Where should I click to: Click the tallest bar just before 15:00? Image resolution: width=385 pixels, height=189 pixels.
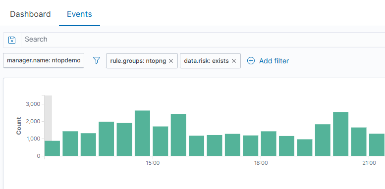tap(142, 133)
